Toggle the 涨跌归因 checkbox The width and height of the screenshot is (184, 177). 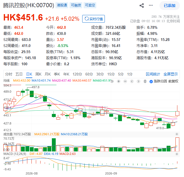pyautogui.click(x=151, y=81)
